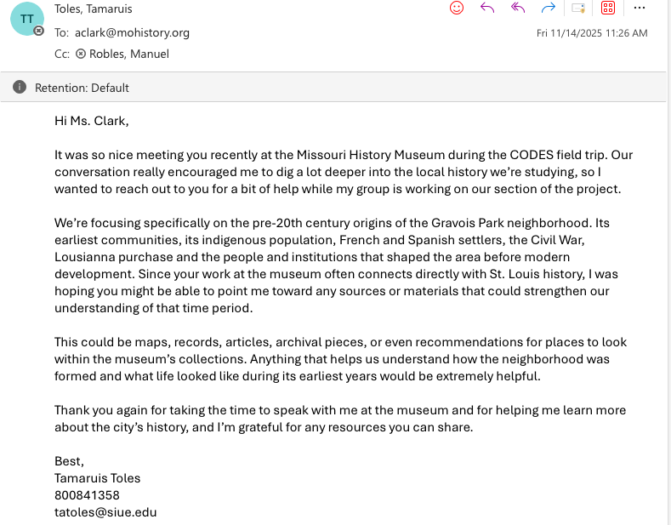
Task: Forward this email using the blue arrow
Action: (x=549, y=8)
